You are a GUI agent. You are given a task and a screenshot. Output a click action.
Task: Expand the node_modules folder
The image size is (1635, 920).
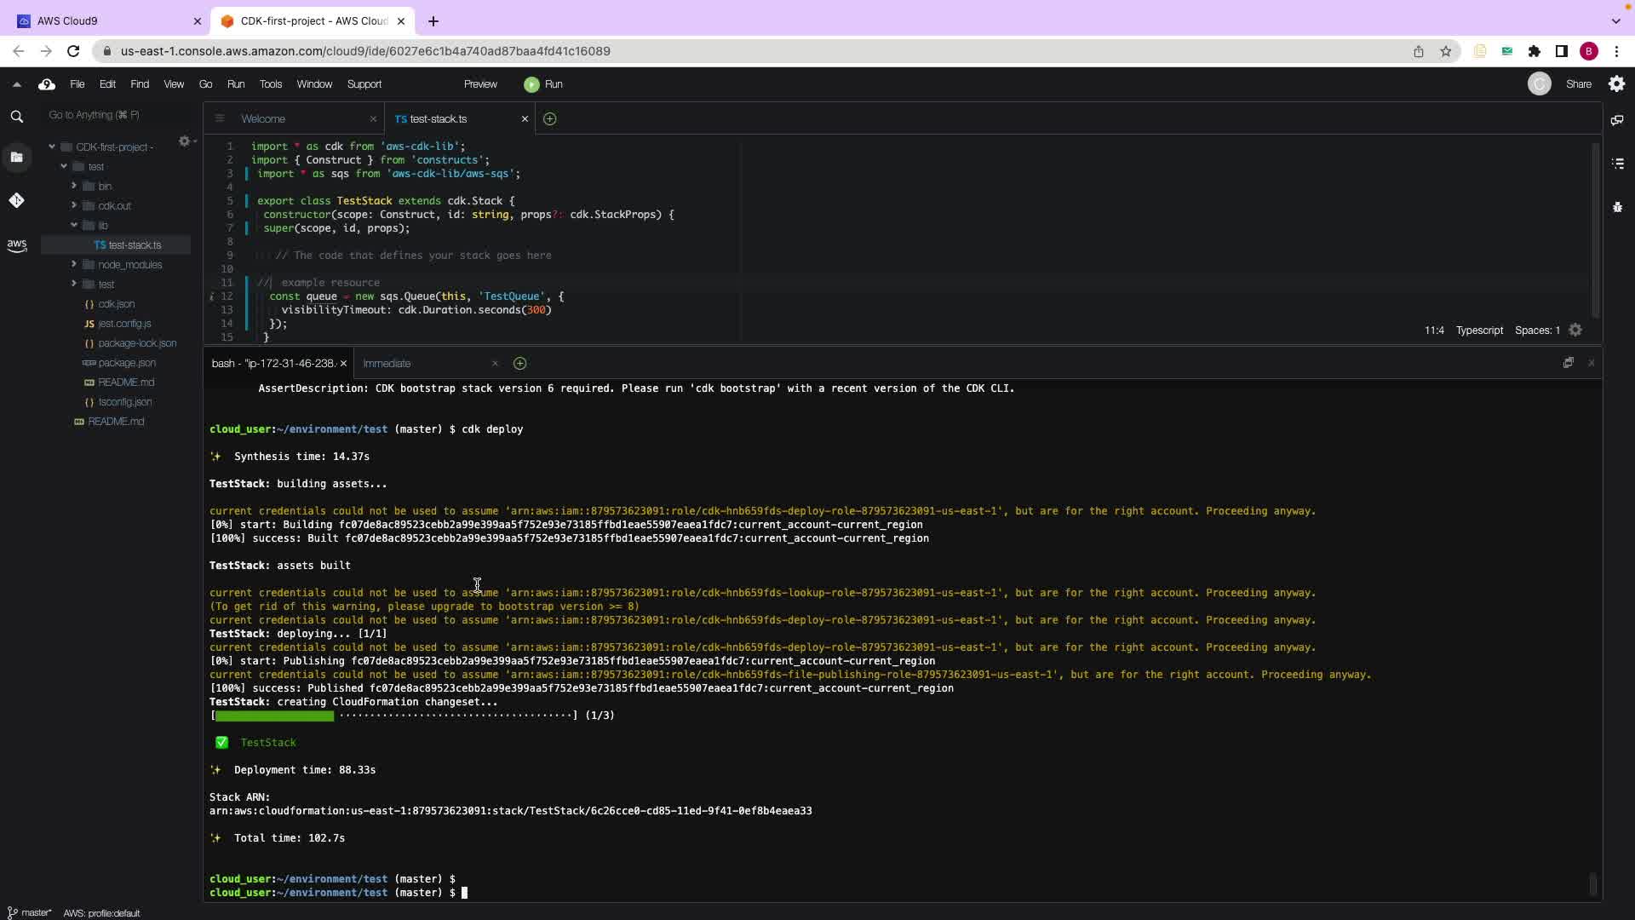[x=74, y=264]
